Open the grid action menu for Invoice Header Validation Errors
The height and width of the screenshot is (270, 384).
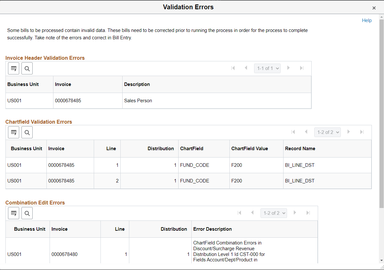[13, 68]
